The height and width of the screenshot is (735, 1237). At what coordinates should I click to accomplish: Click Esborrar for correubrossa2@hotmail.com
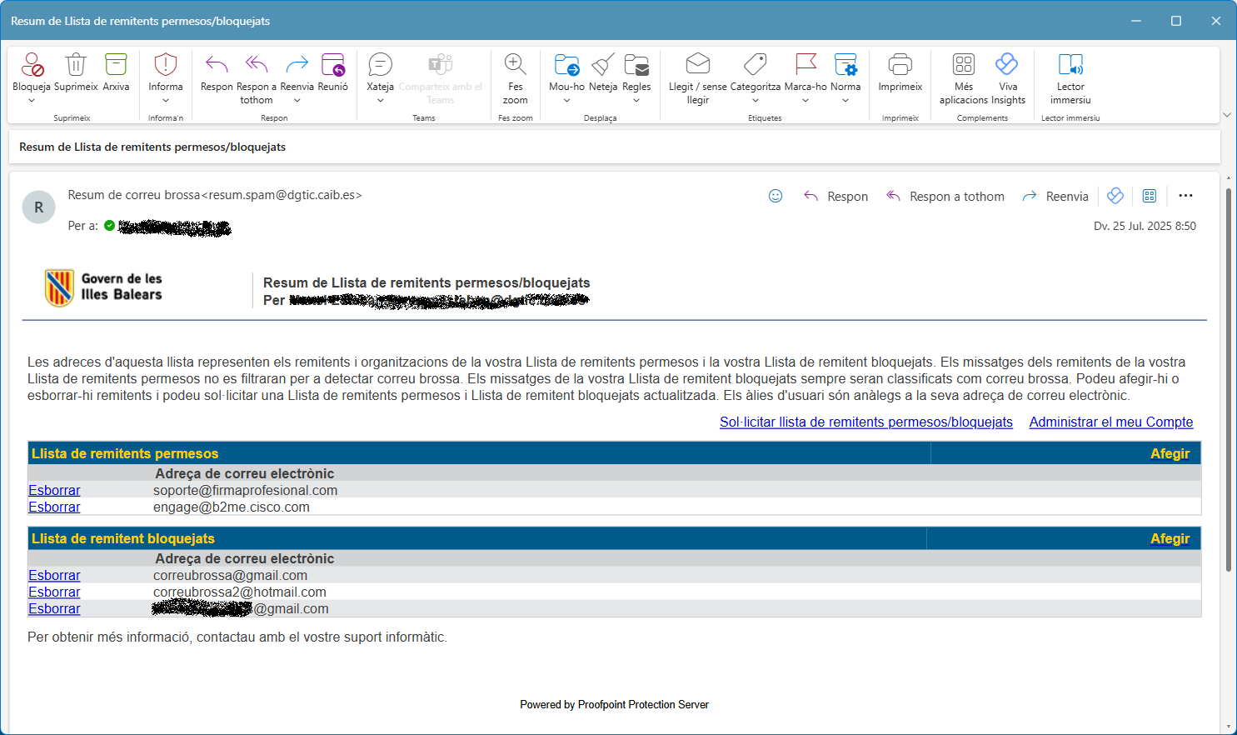pyautogui.click(x=54, y=592)
